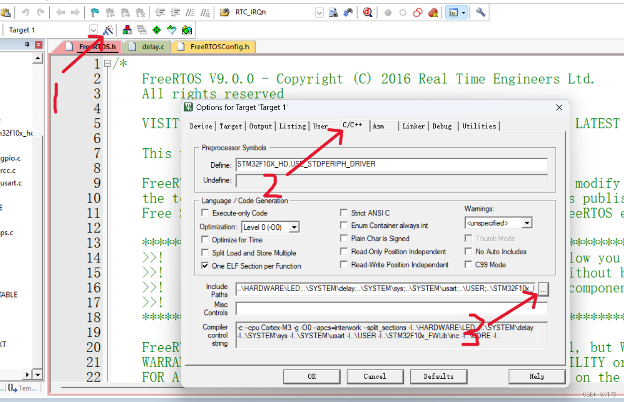Close the project panel with red X

point(38,45)
